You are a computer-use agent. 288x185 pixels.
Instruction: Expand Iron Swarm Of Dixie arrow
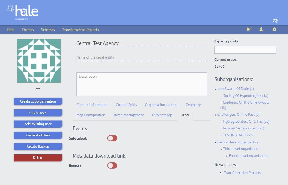(216, 89)
